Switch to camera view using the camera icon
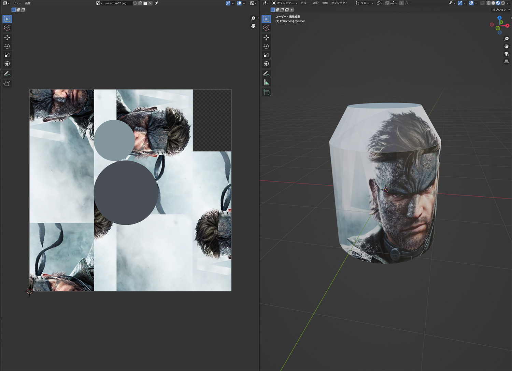Image resolution: width=512 pixels, height=371 pixels. (x=507, y=54)
